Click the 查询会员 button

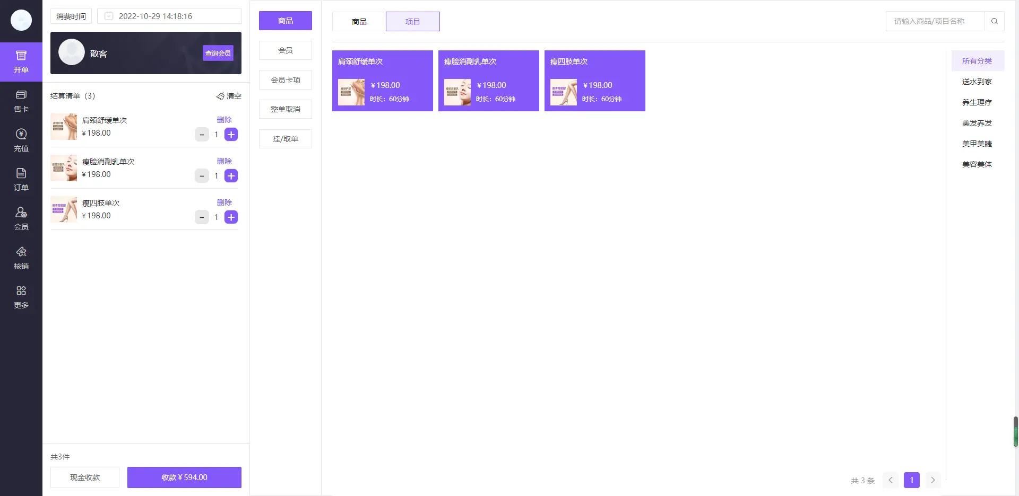(218, 53)
